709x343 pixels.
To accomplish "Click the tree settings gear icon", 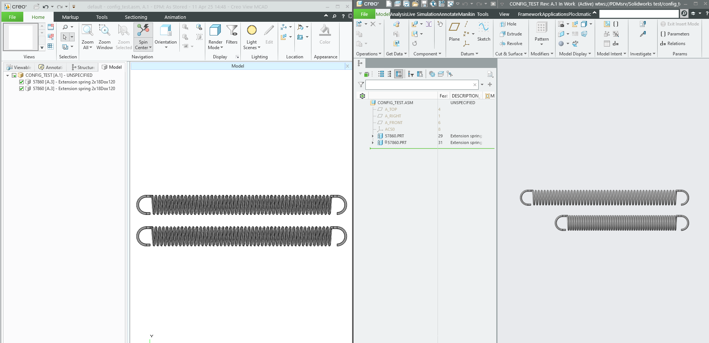I will click(432, 74).
